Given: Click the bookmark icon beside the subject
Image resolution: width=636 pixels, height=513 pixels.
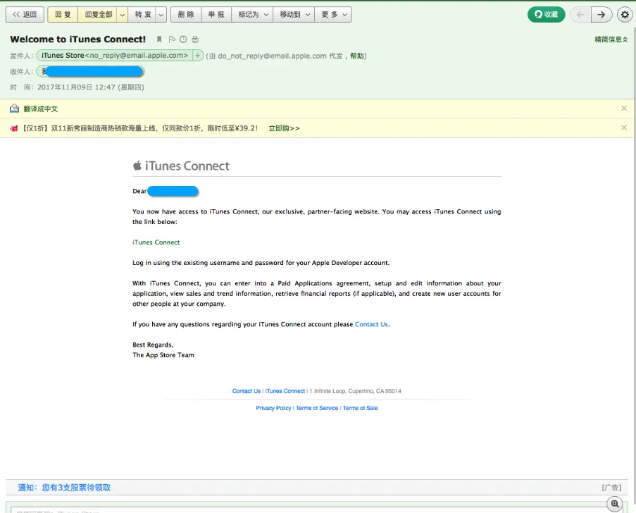Looking at the screenshot, I should pyautogui.click(x=159, y=39).
